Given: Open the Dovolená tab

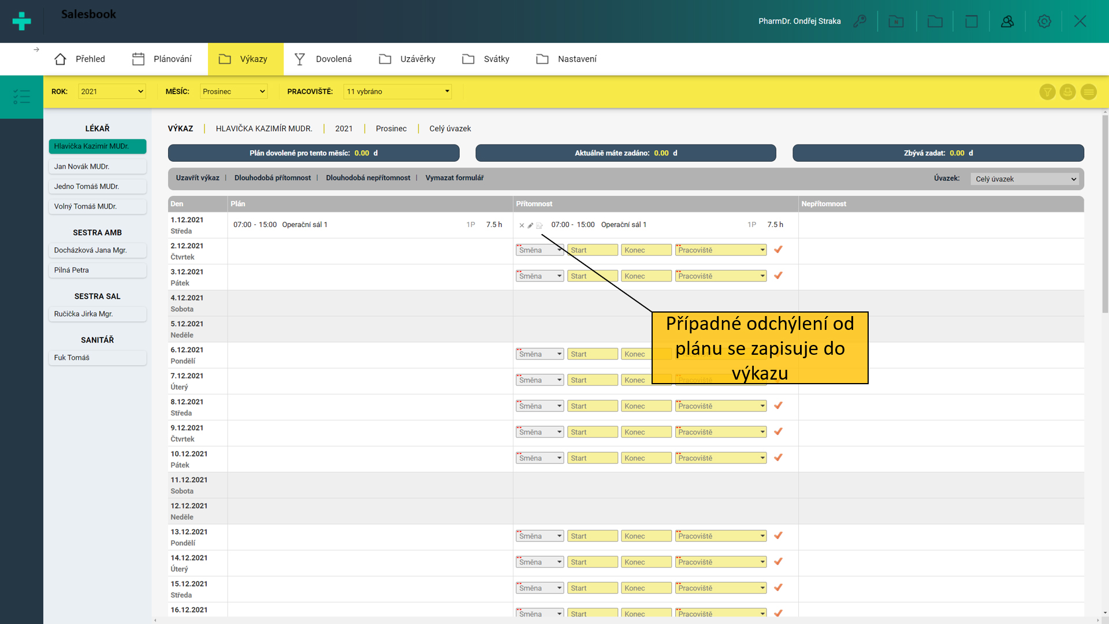Looking at the screenshot, I should click(323, 59).
